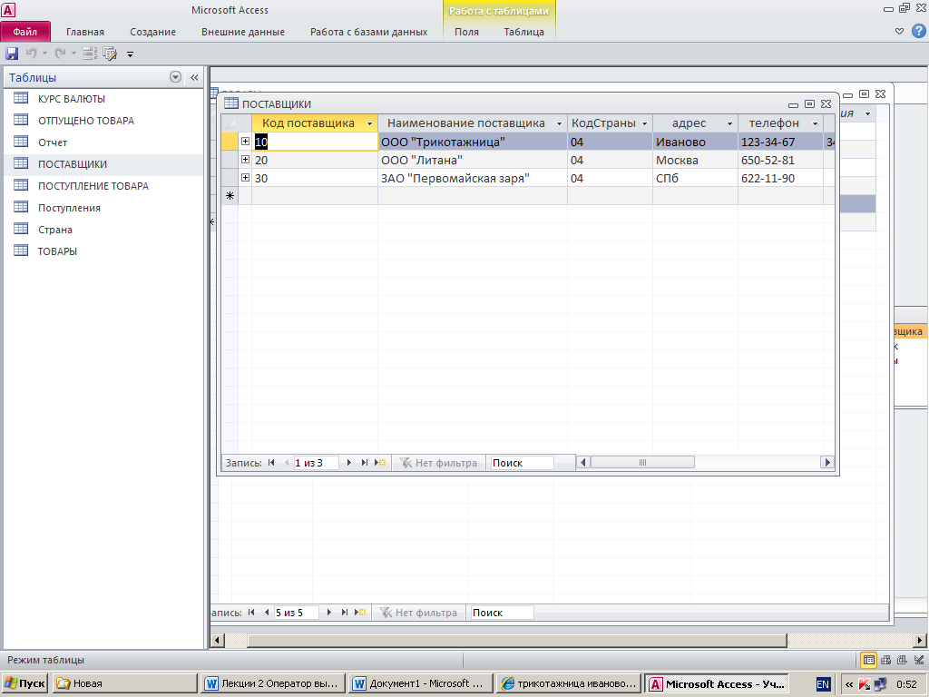Click the select-all corner of ПОСТАВЩИКИ datasheet
Viewport: 929px width, 697px height.
tap(230, 123)
